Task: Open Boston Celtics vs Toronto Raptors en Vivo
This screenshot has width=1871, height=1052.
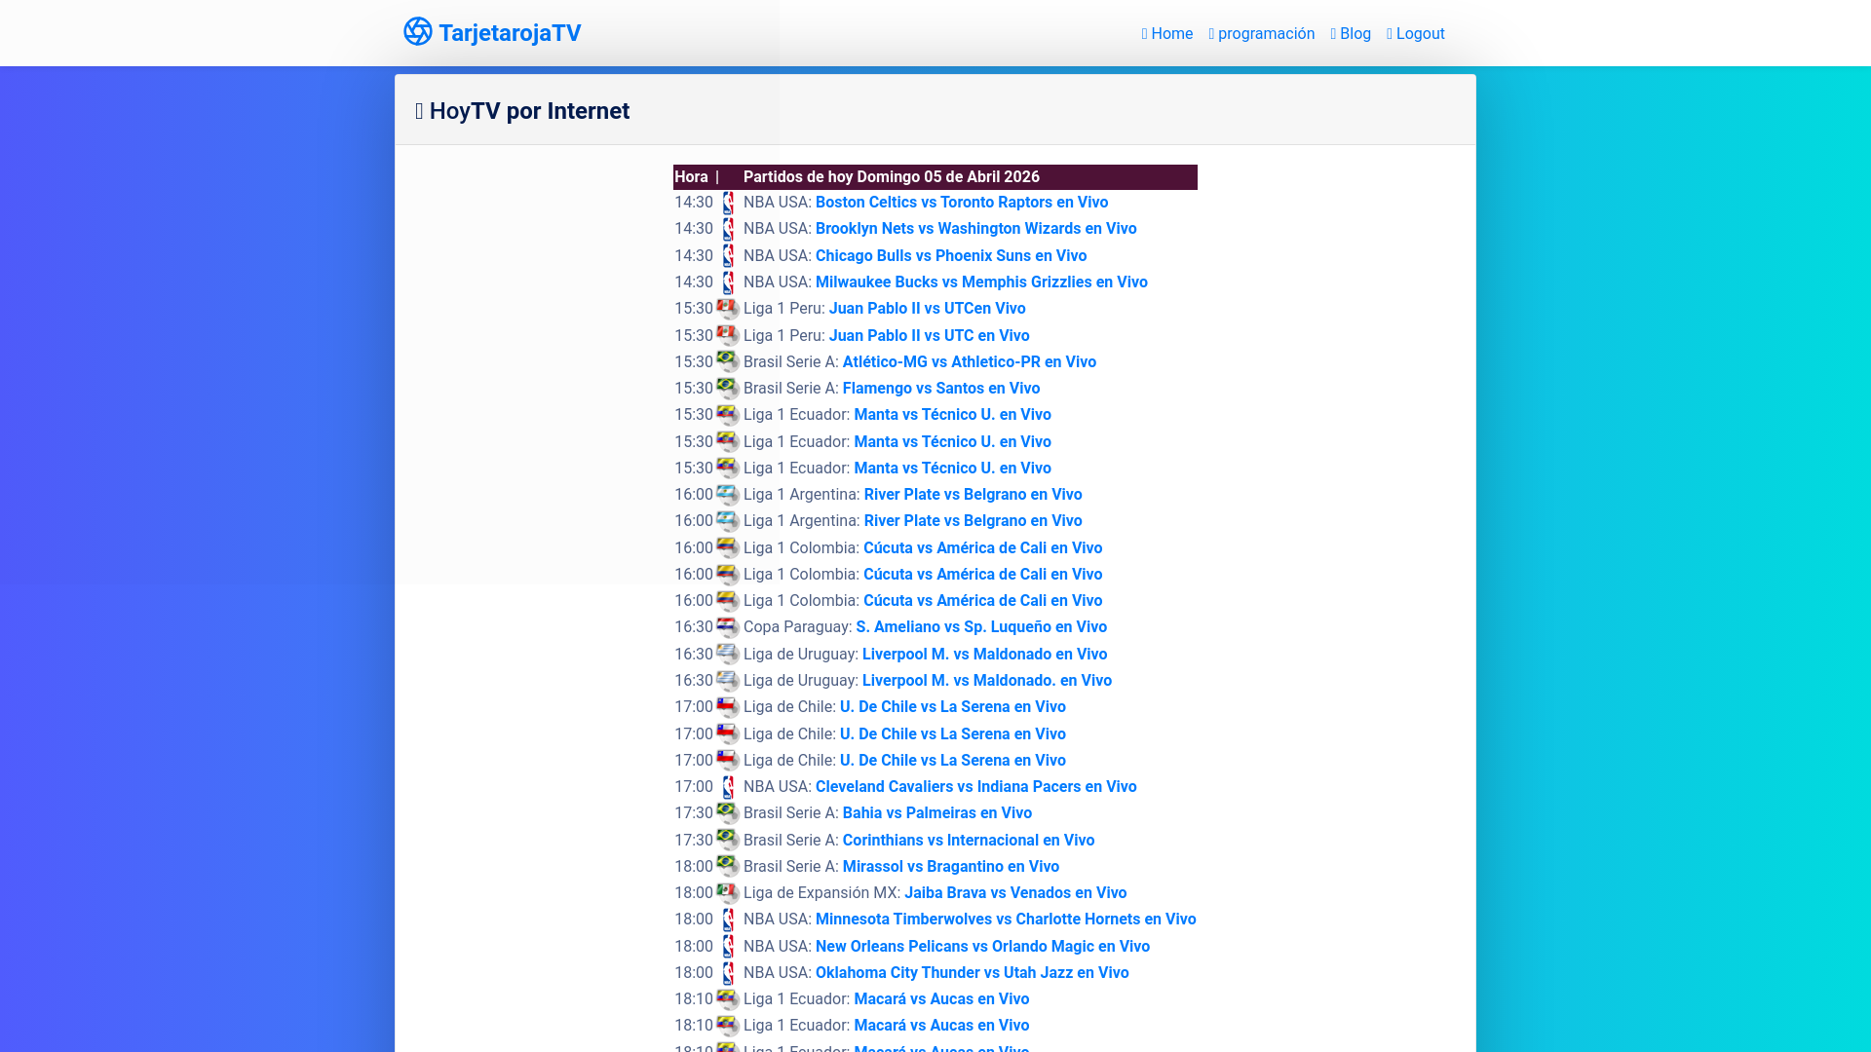Action: [962, 203]
